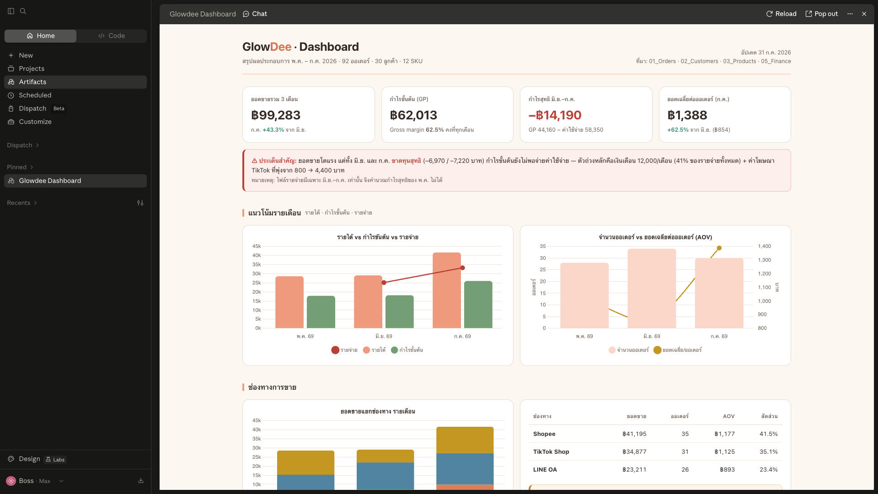Click the ออเดอร์ column header
The height and width of the screenshot is (494, 878).
pos(680,417)
